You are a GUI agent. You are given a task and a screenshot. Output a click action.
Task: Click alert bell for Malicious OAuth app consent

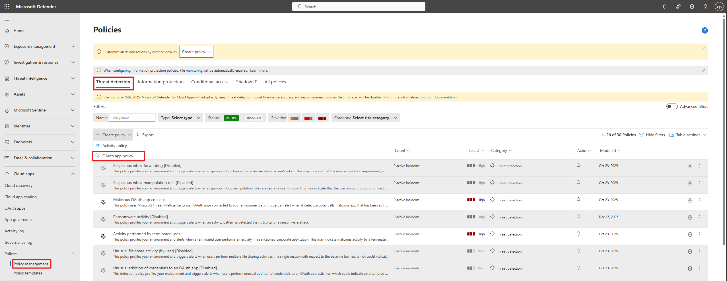(x=578, y=200)
